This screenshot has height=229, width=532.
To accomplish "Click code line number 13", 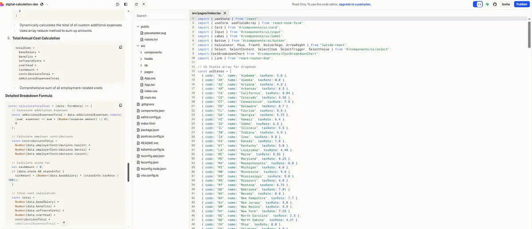I will coord(193,71).
